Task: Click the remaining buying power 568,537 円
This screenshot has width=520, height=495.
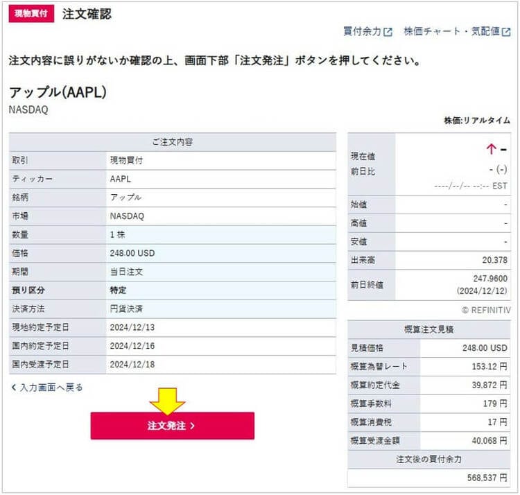Action: pos(487,478)
